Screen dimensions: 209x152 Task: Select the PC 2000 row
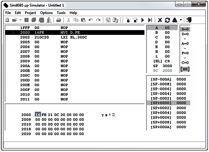162,71
